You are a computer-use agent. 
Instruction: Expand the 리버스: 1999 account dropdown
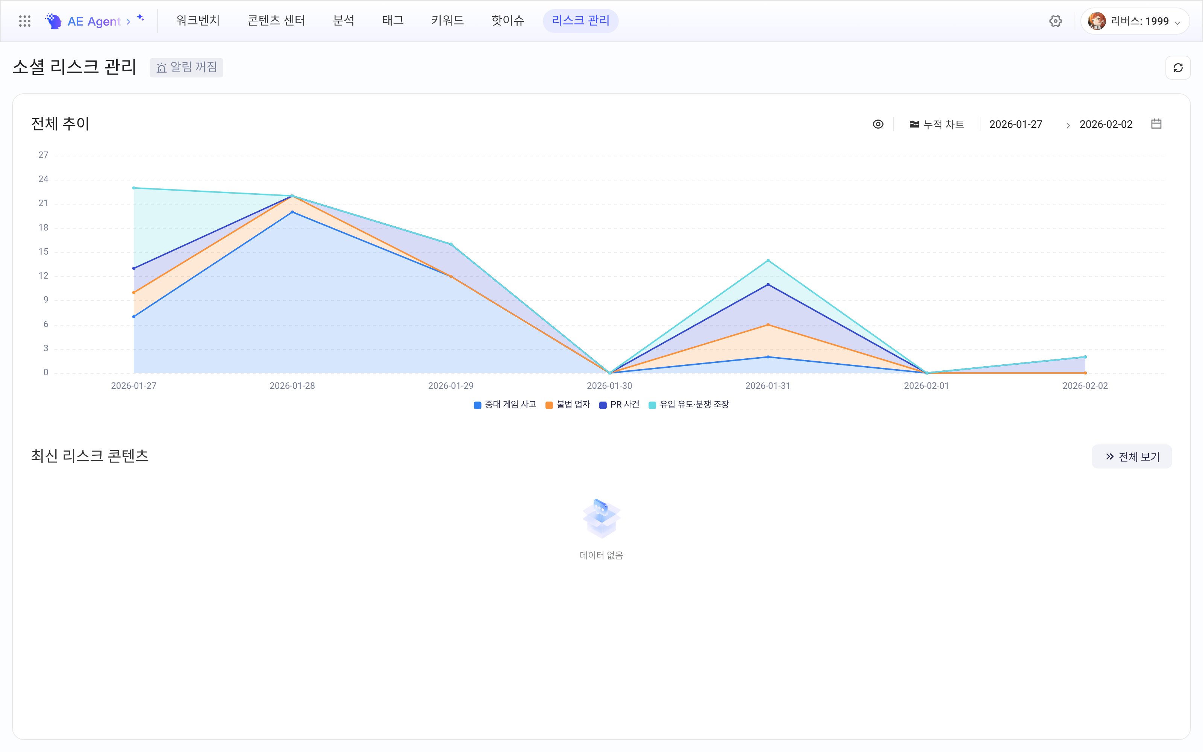(1135, 21)
